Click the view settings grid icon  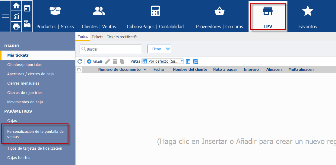click(x=188, y=61)
